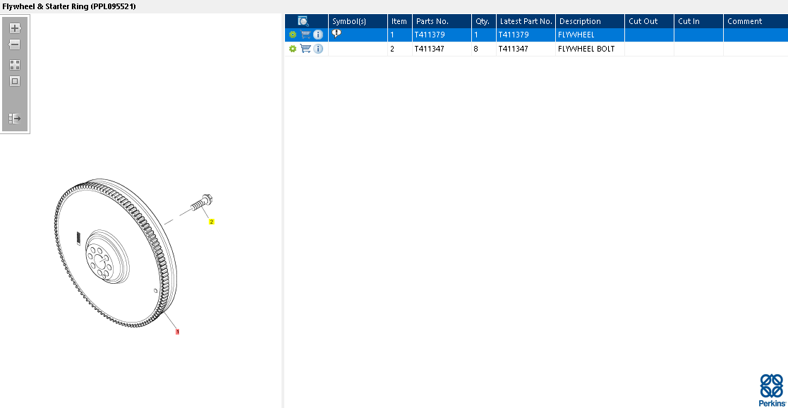Sort by Latest Part No. column header
The height and width of the screenshot is (408, 788).
526,21
